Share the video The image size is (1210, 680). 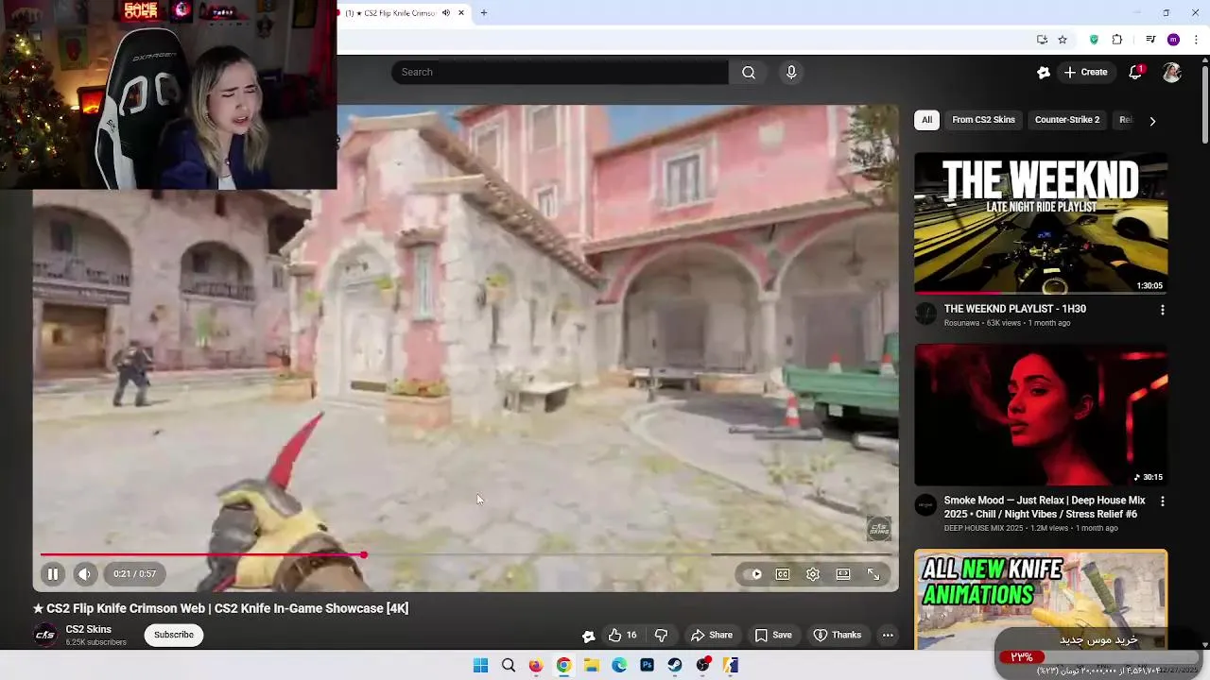pyautogui.click(x=711, y=635)
